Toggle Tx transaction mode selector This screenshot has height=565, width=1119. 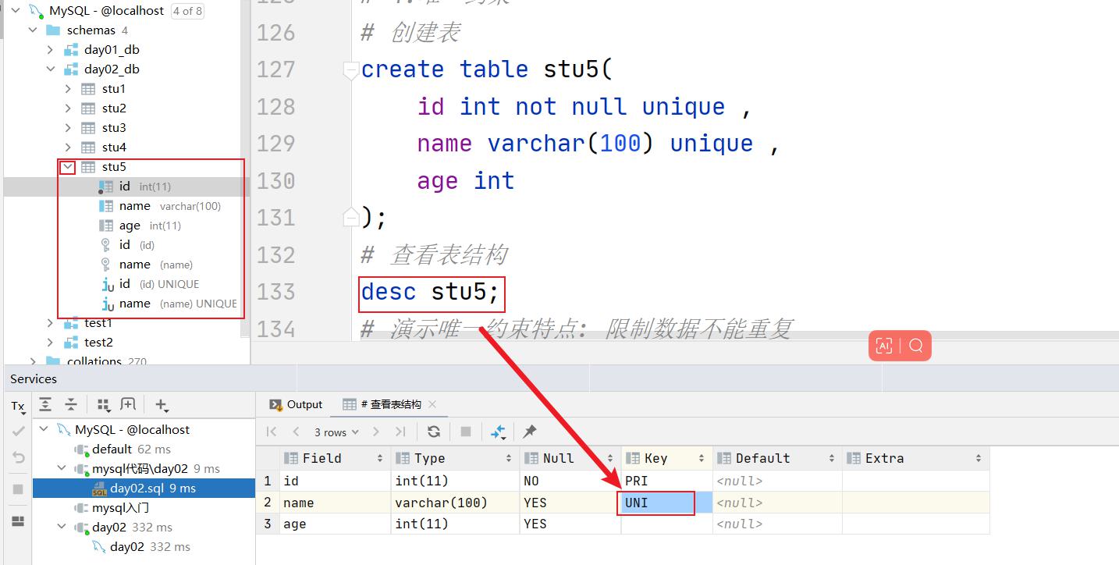click(x=18, y=406)
